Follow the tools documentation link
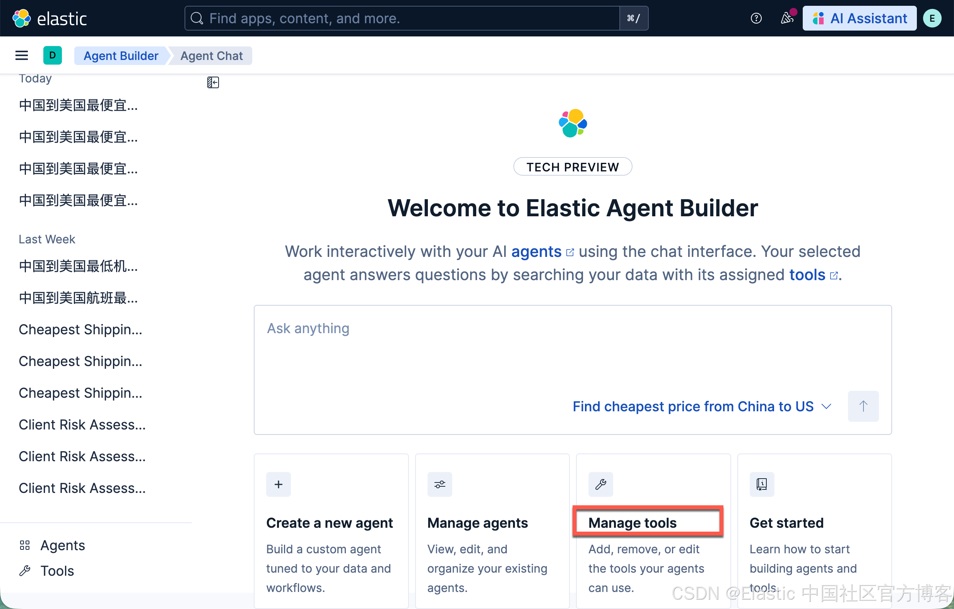954x609 pixels. [807, 275]
